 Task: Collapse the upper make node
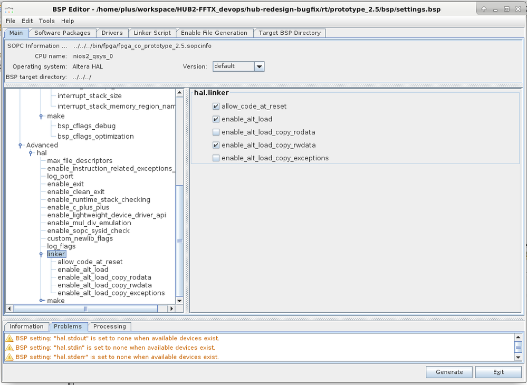[x=41, y=116]
